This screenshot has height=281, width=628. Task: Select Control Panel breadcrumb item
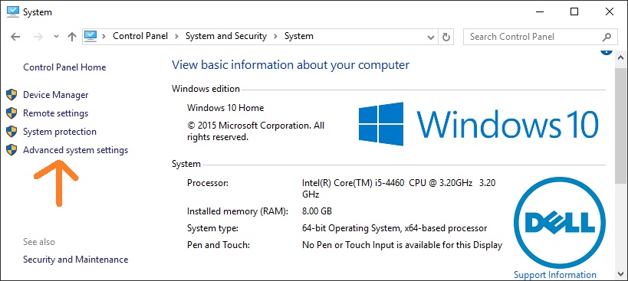pos(140,36)
